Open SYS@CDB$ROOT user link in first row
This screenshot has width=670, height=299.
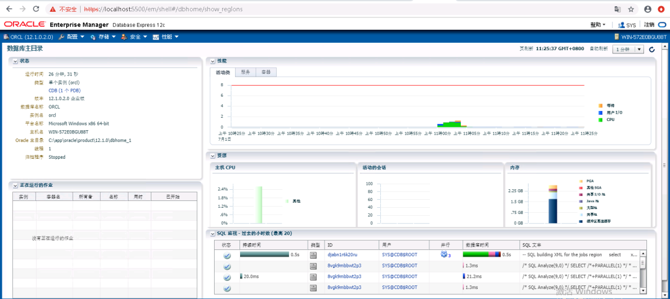point(400,254)
